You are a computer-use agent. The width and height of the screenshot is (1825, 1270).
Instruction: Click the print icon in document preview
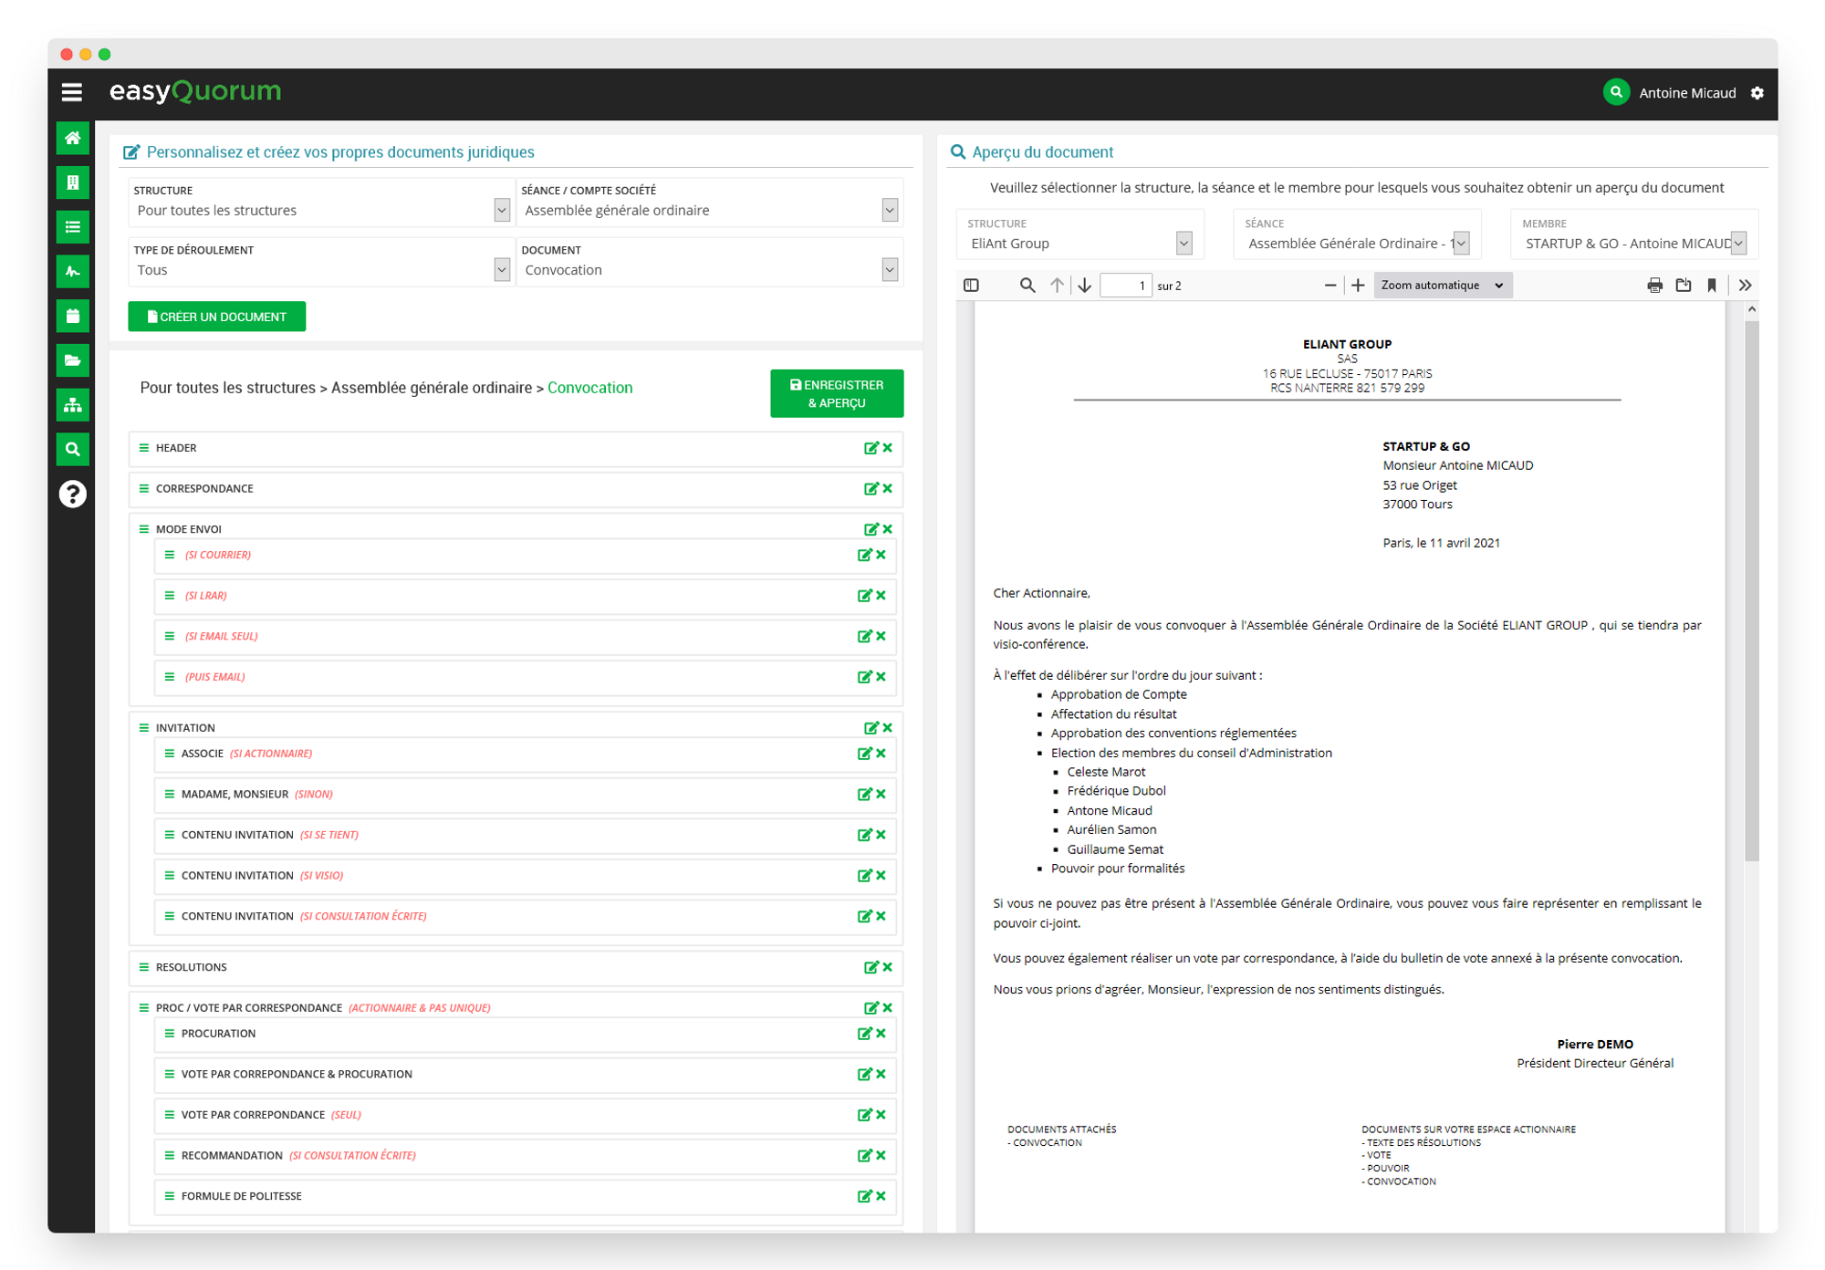[x=1652, y=286]
